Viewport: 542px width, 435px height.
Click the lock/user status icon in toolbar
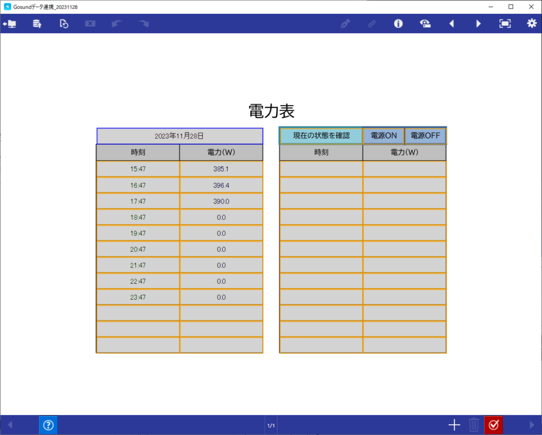coord(424,24)
